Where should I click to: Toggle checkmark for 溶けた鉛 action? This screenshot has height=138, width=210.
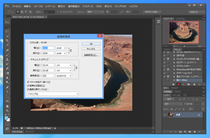[165, 55]
